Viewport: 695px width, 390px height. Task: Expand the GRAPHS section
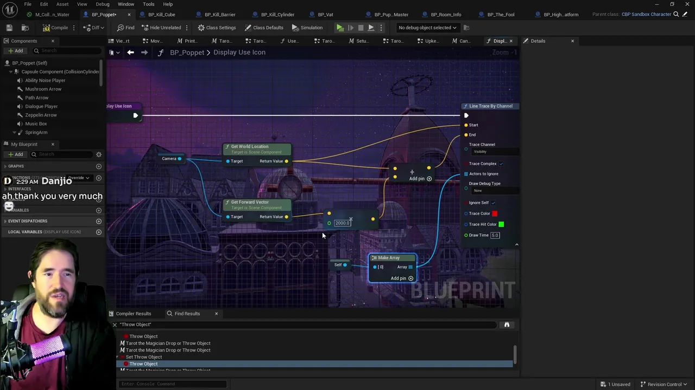tap(5, 166)
